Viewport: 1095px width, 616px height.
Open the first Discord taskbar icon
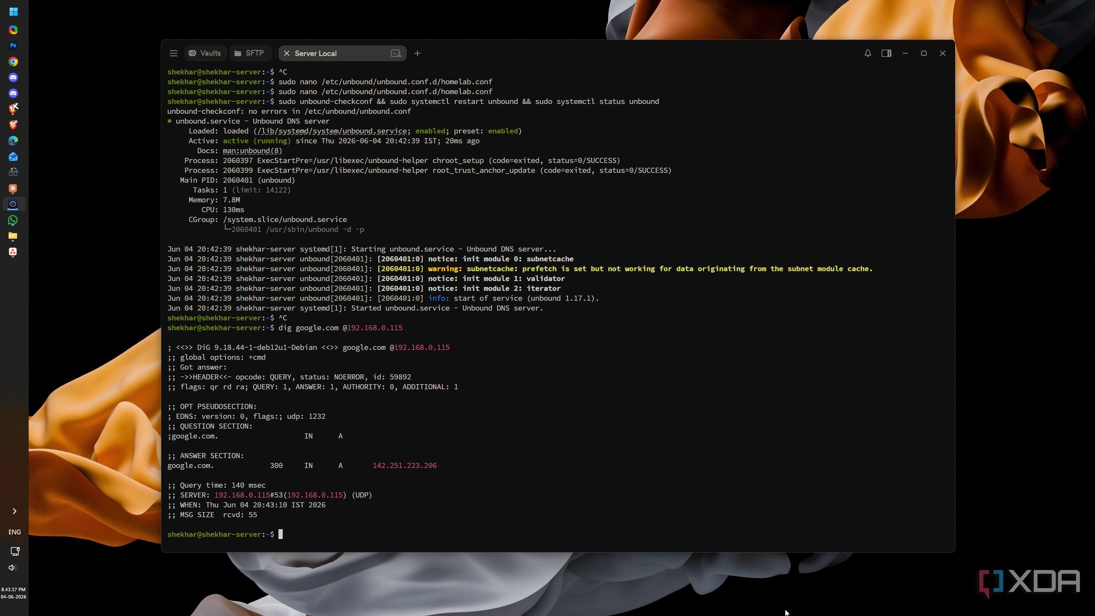13,77
